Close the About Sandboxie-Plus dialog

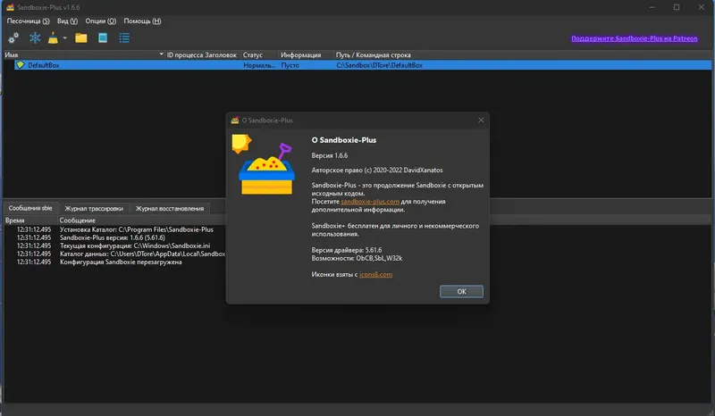click(481, 120)
